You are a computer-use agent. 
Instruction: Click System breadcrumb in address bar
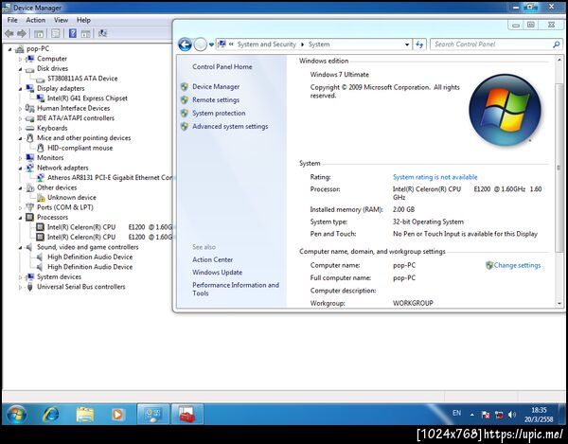(x=319, y=44)
